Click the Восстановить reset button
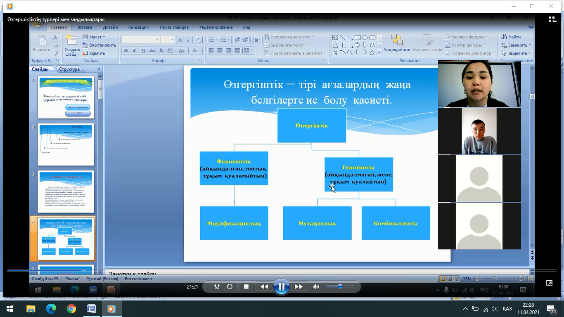 (99, 45)
